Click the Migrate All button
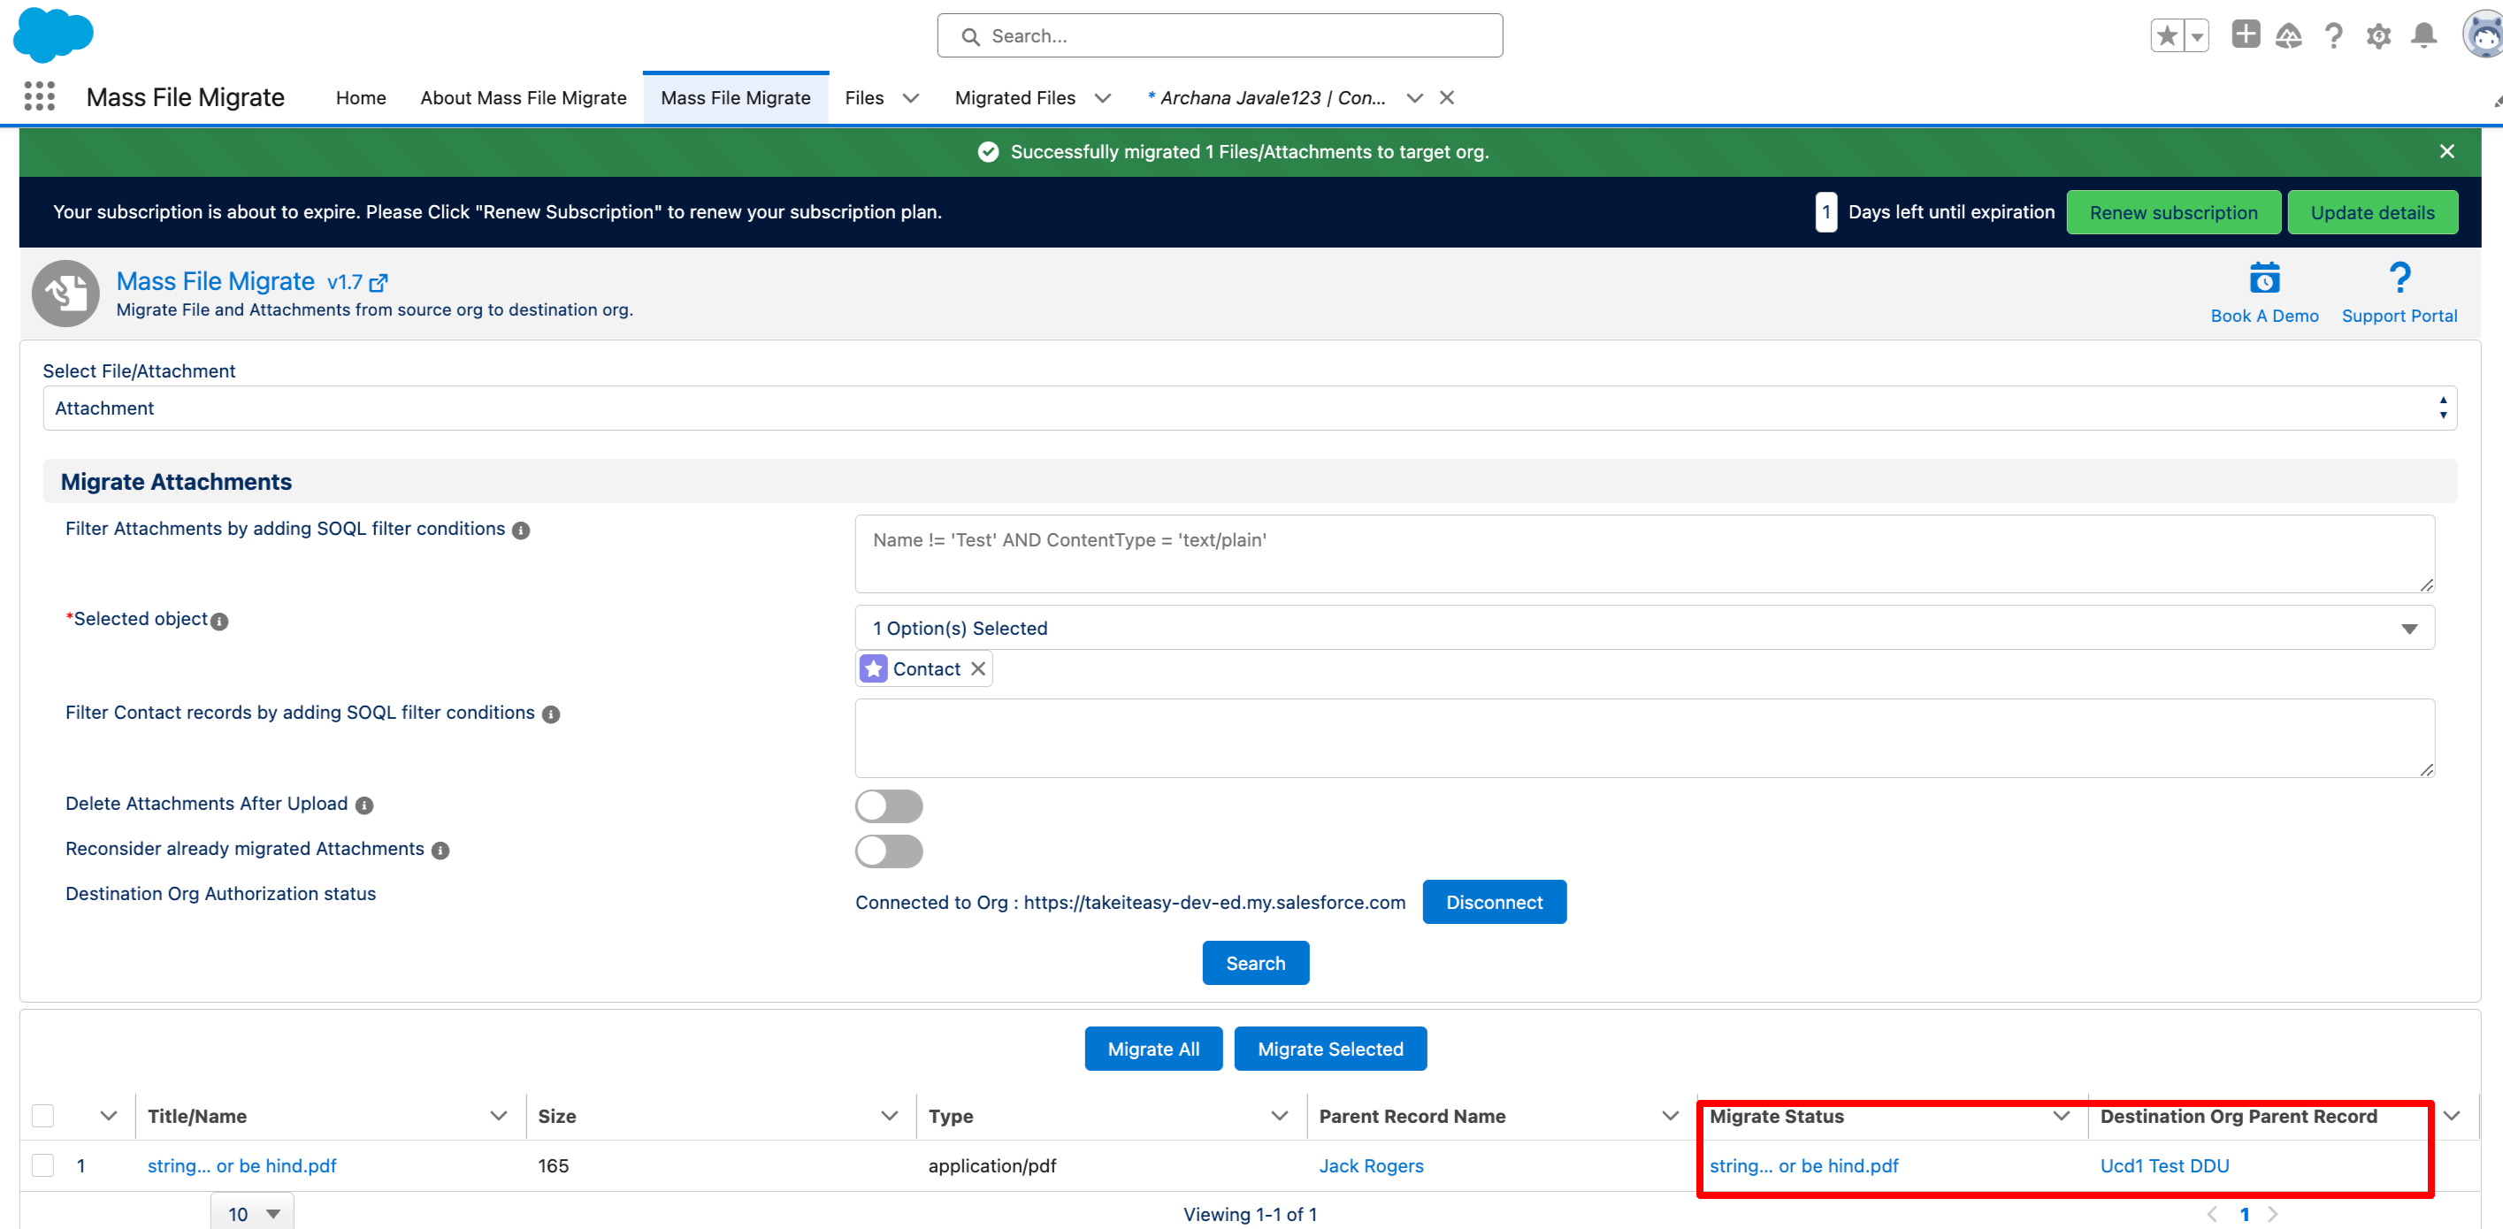 (1152, 1049)
